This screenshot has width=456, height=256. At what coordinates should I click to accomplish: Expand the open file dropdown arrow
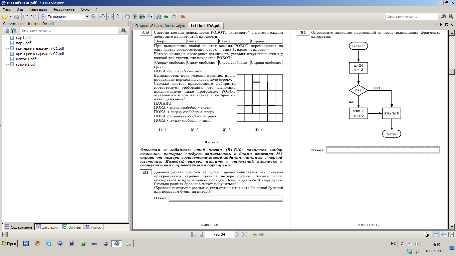point(10,17)
